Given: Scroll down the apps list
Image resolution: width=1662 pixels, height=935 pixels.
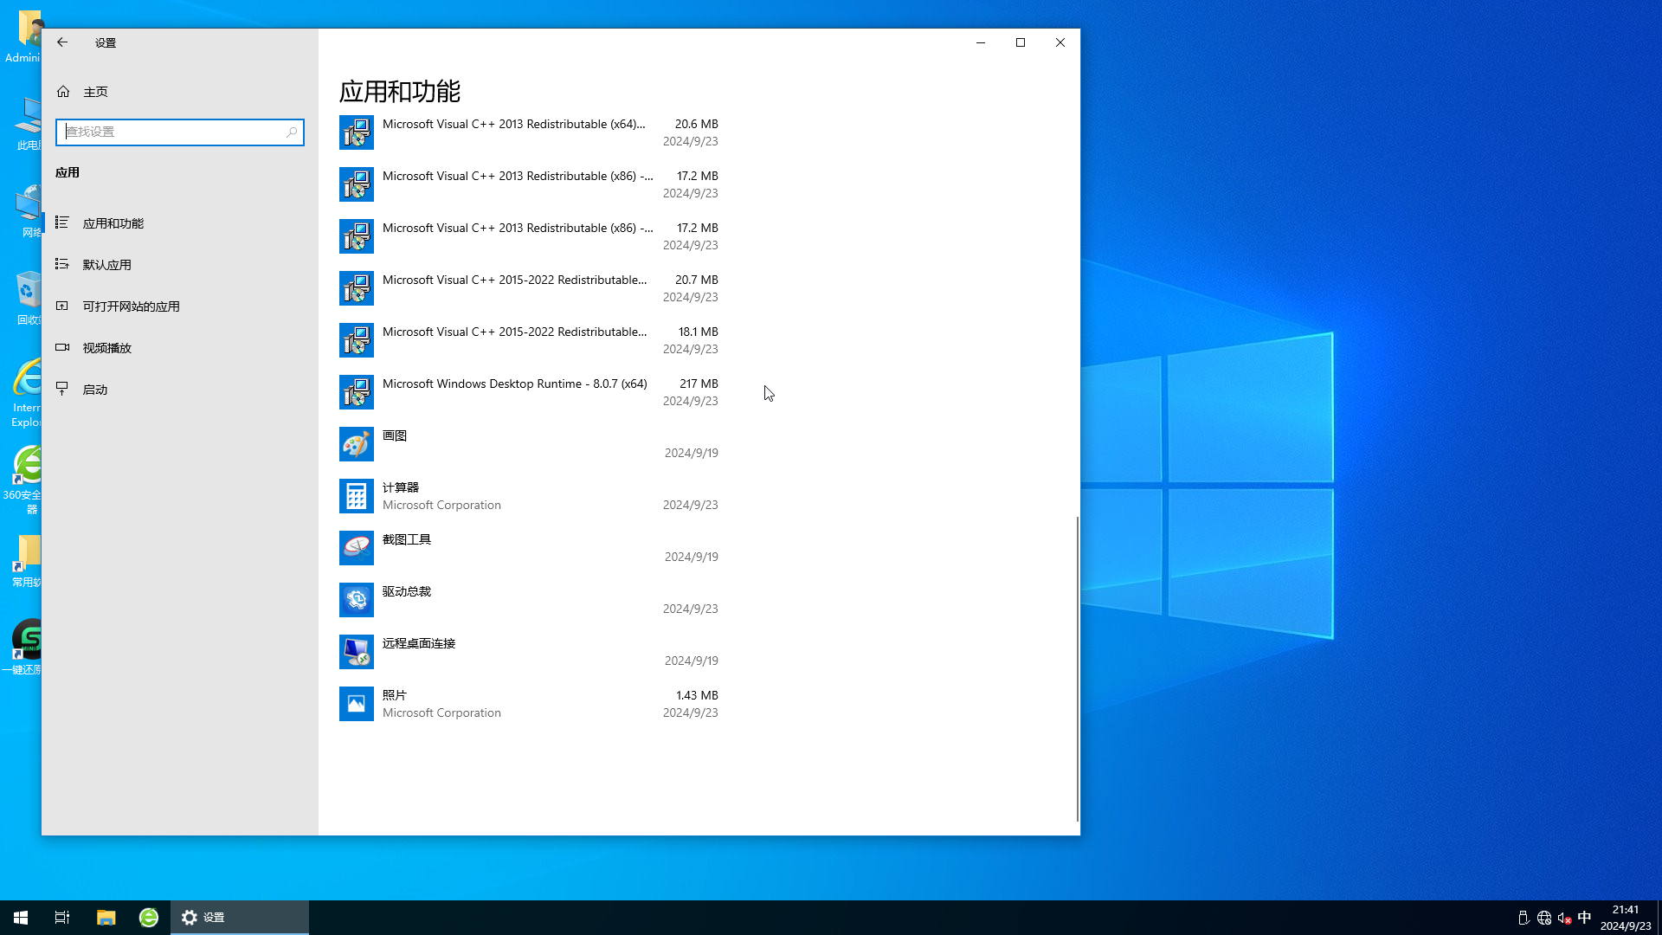Looking at the screenshot, I should pyautogui.click(x=1072, y=822).
